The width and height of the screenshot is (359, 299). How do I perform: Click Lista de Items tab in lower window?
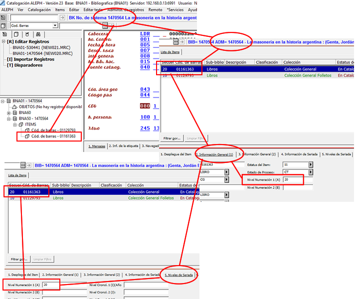click(x=17, y=175)
